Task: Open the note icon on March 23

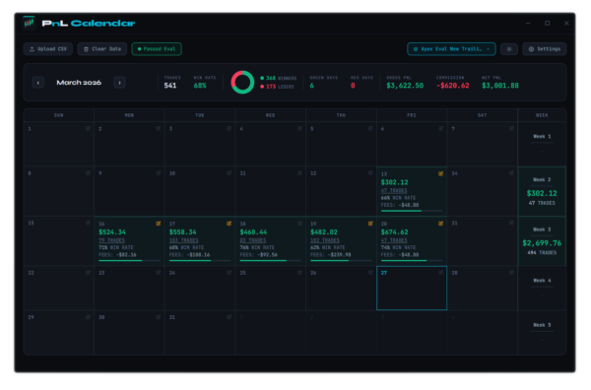Action: 159,273
